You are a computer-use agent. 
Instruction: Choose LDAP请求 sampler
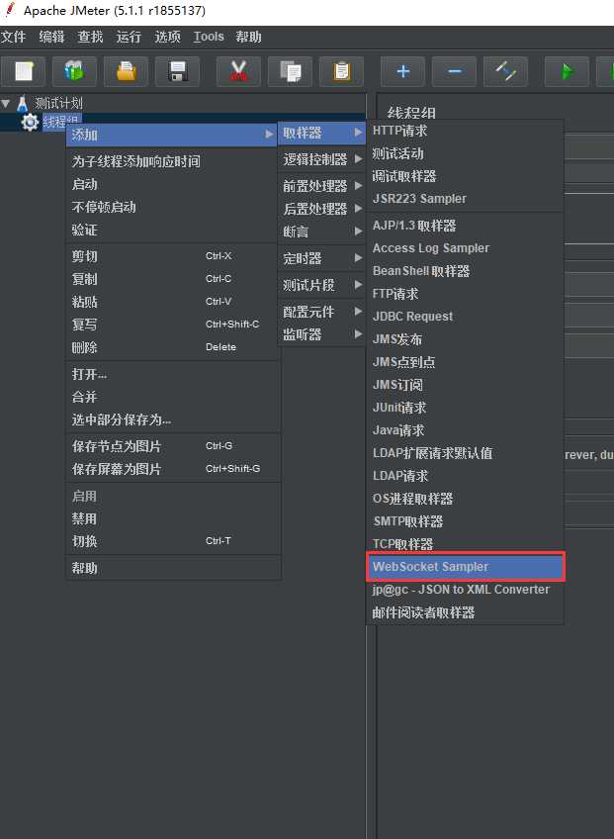coord(466,476)
